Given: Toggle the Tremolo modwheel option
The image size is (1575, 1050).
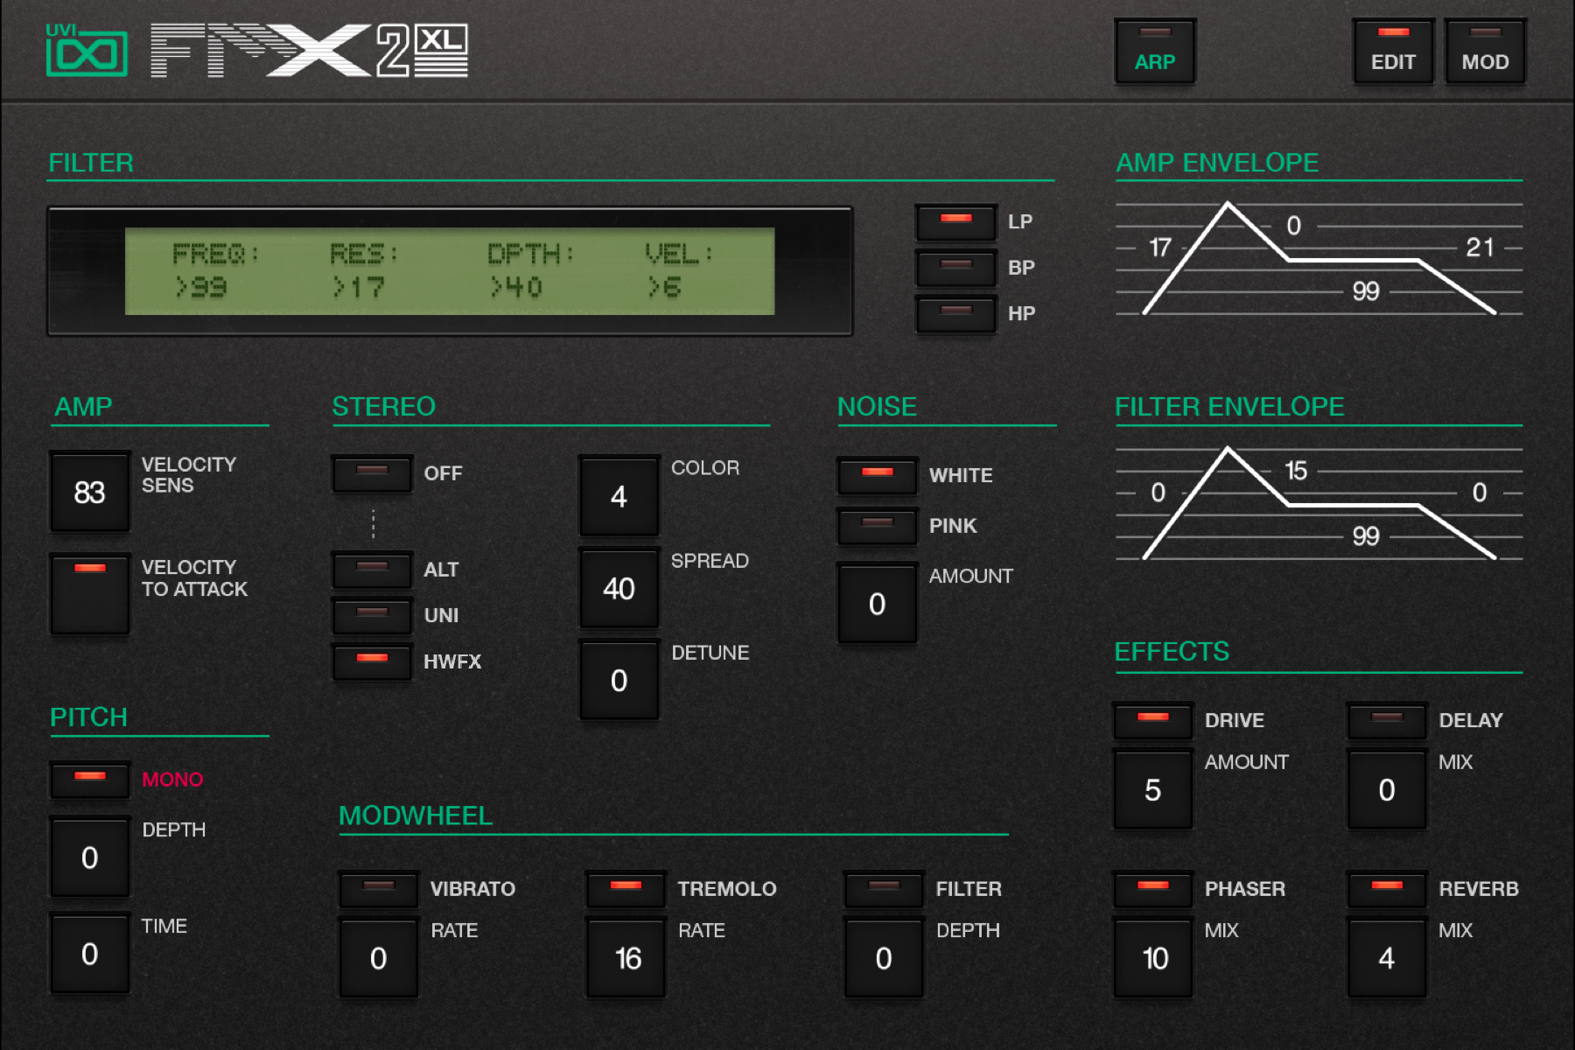Looking at the screenshot, I should point(626,889).
